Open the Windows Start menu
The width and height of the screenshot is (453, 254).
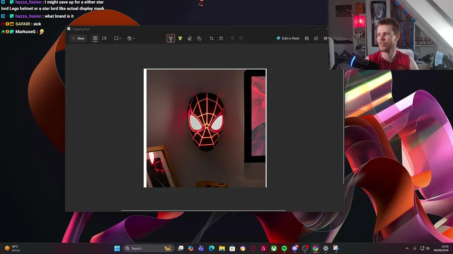coord(117,248)
